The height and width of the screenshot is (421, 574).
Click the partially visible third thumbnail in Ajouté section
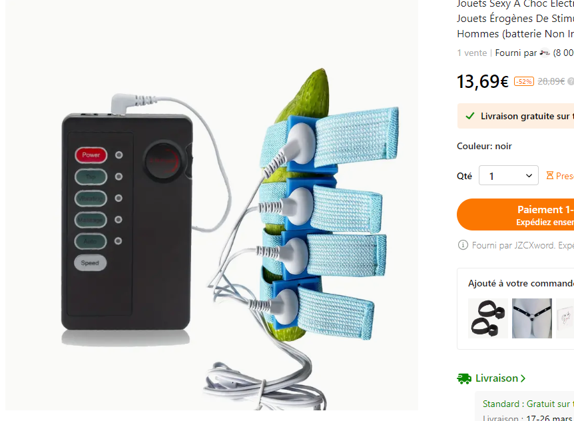pos(565,318)
